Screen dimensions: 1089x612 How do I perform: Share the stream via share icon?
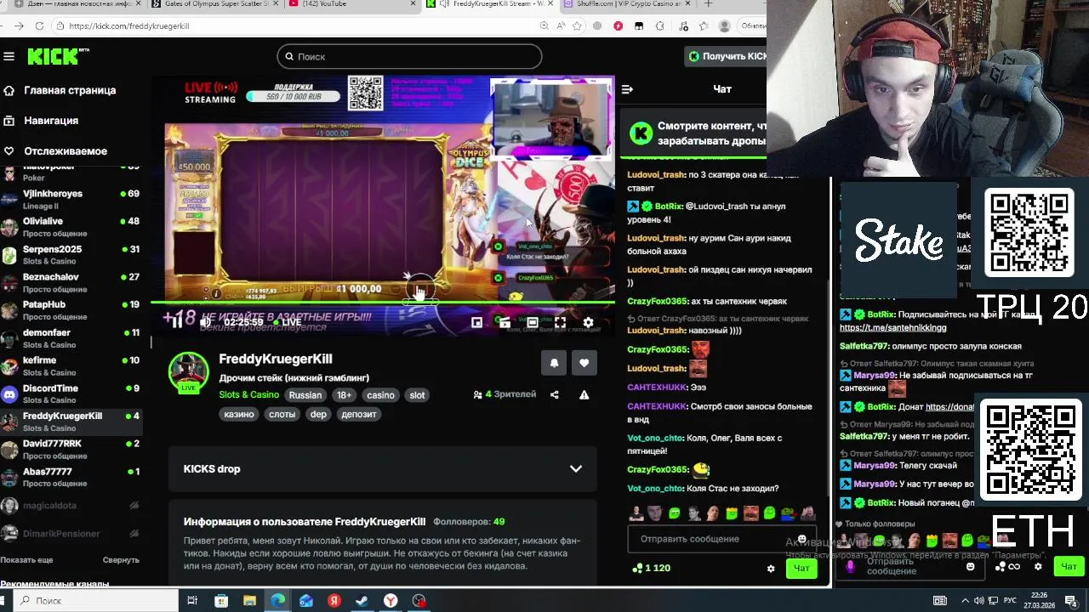pos(555,394)
